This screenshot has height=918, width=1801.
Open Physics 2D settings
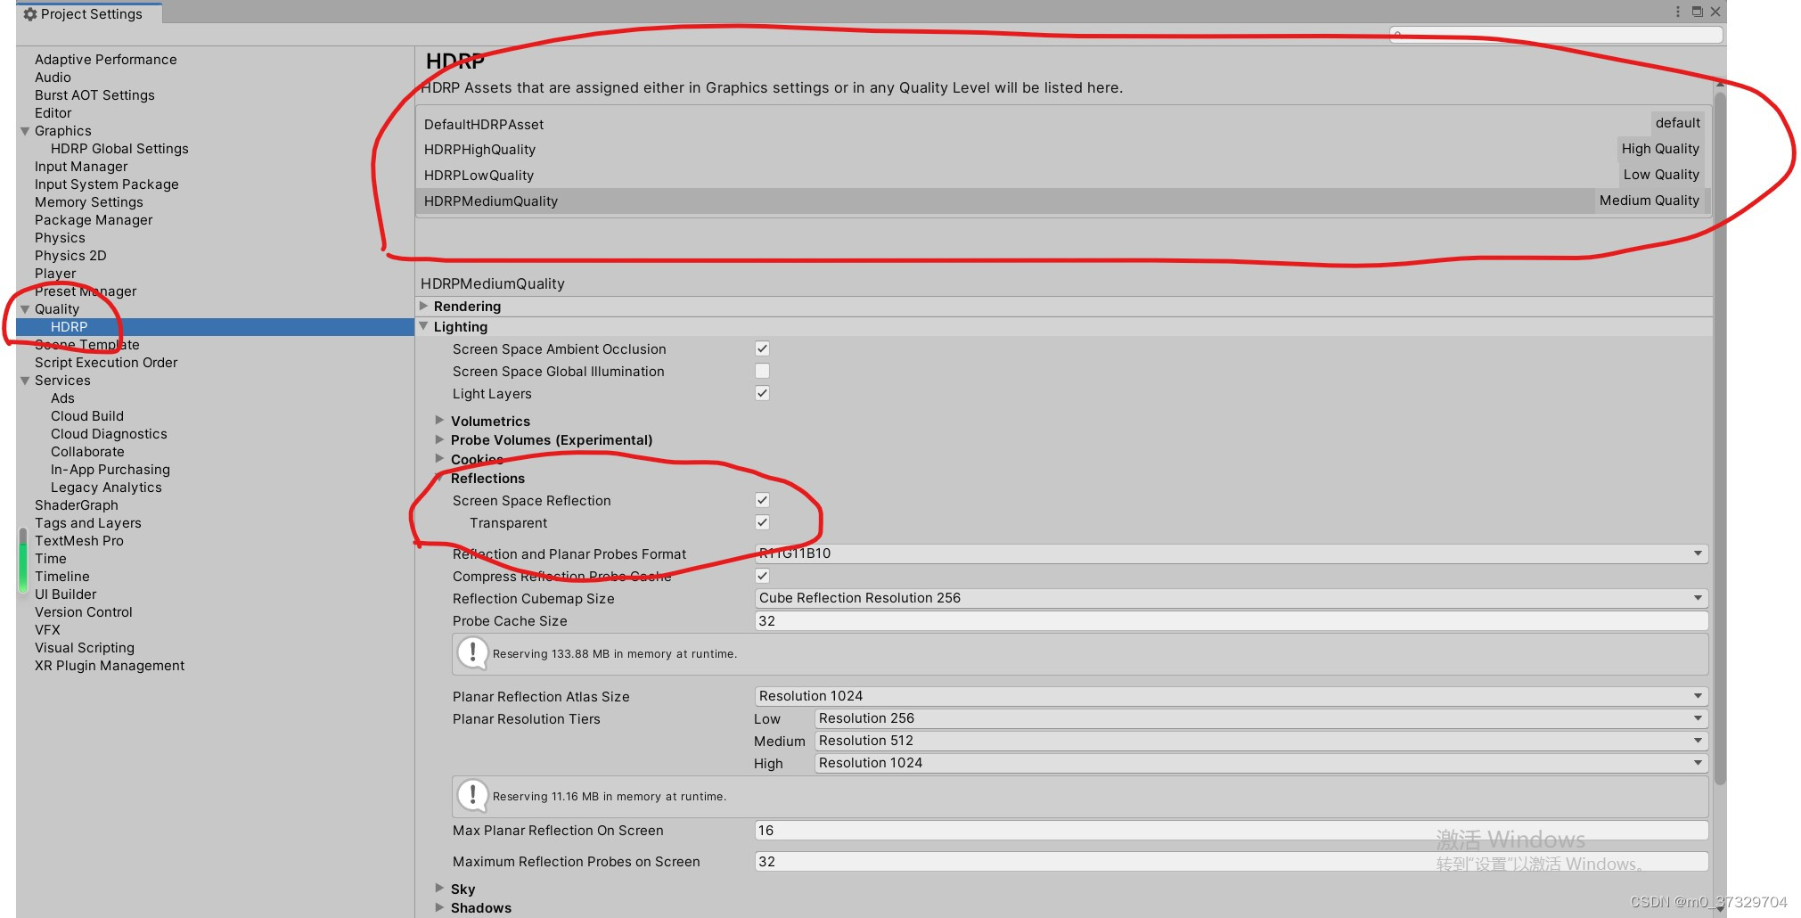pyautogui.click(x=70, y=256)
